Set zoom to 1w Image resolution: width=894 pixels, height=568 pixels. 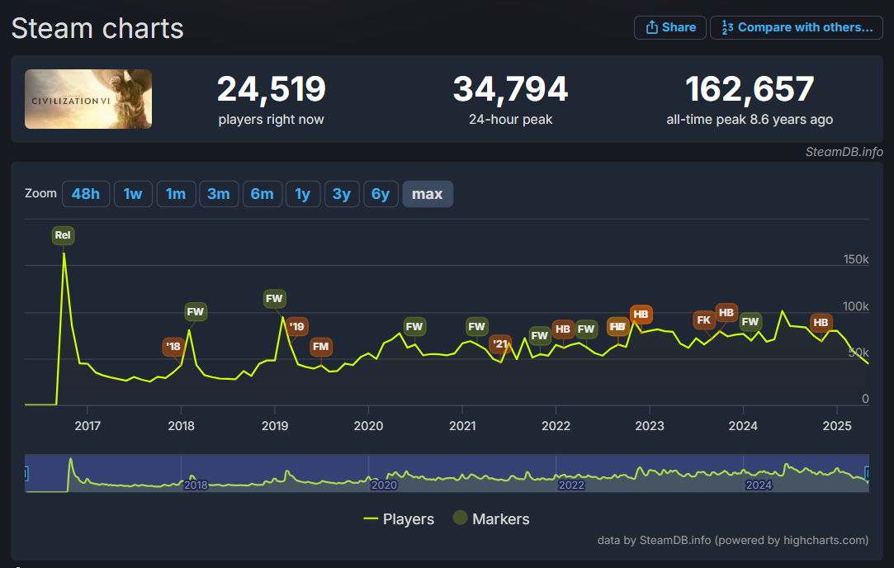133,194
